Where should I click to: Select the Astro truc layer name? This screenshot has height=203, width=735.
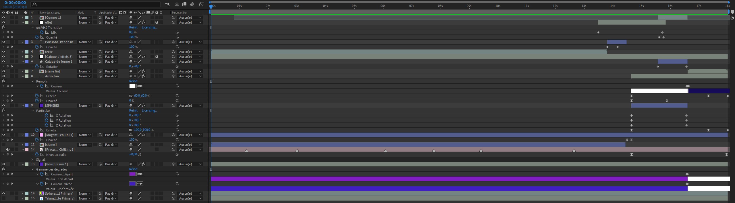click(x=52, y=76)
